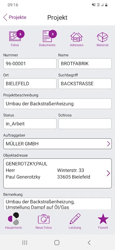This screenshot has width=115, height=250.
Task: Click the empty Schloss field
Action: tap(85, 124)
